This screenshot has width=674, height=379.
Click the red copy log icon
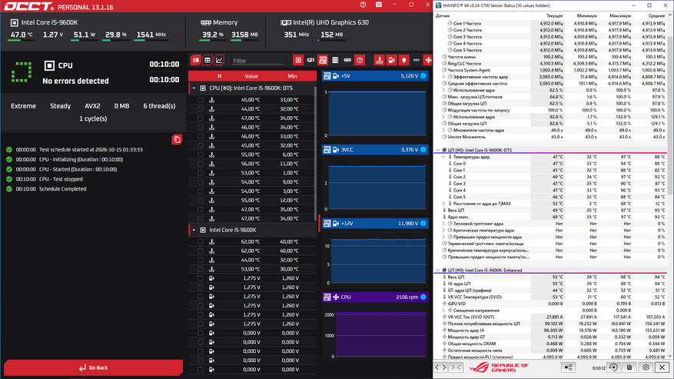pos(177,139)
